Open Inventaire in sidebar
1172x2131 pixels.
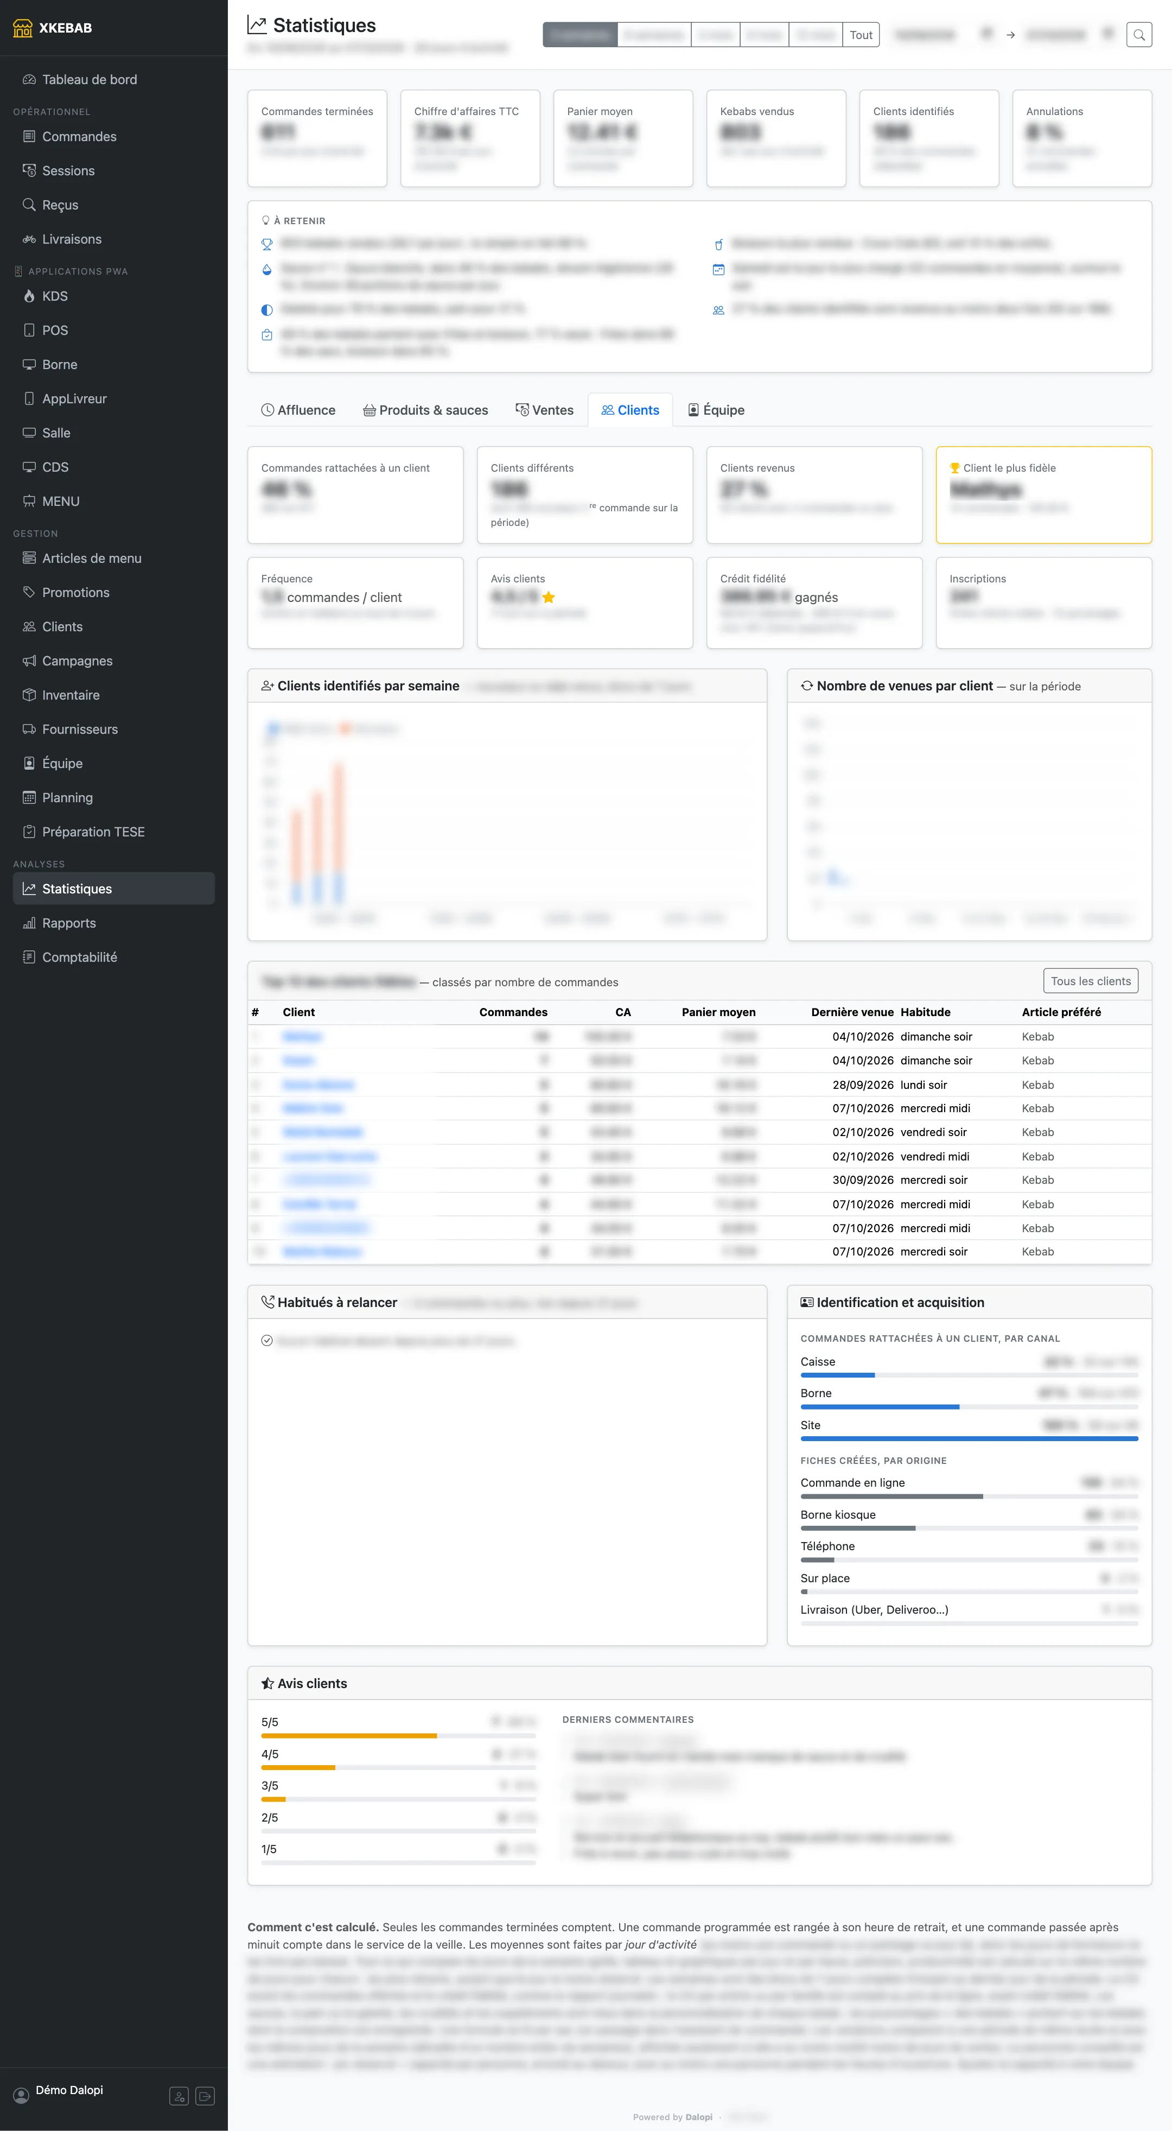point(113,695)
